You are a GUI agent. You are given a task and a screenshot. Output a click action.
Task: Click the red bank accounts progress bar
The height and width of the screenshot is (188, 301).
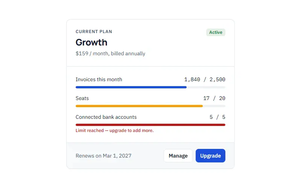pyautogui.click(x=150, y=125)
